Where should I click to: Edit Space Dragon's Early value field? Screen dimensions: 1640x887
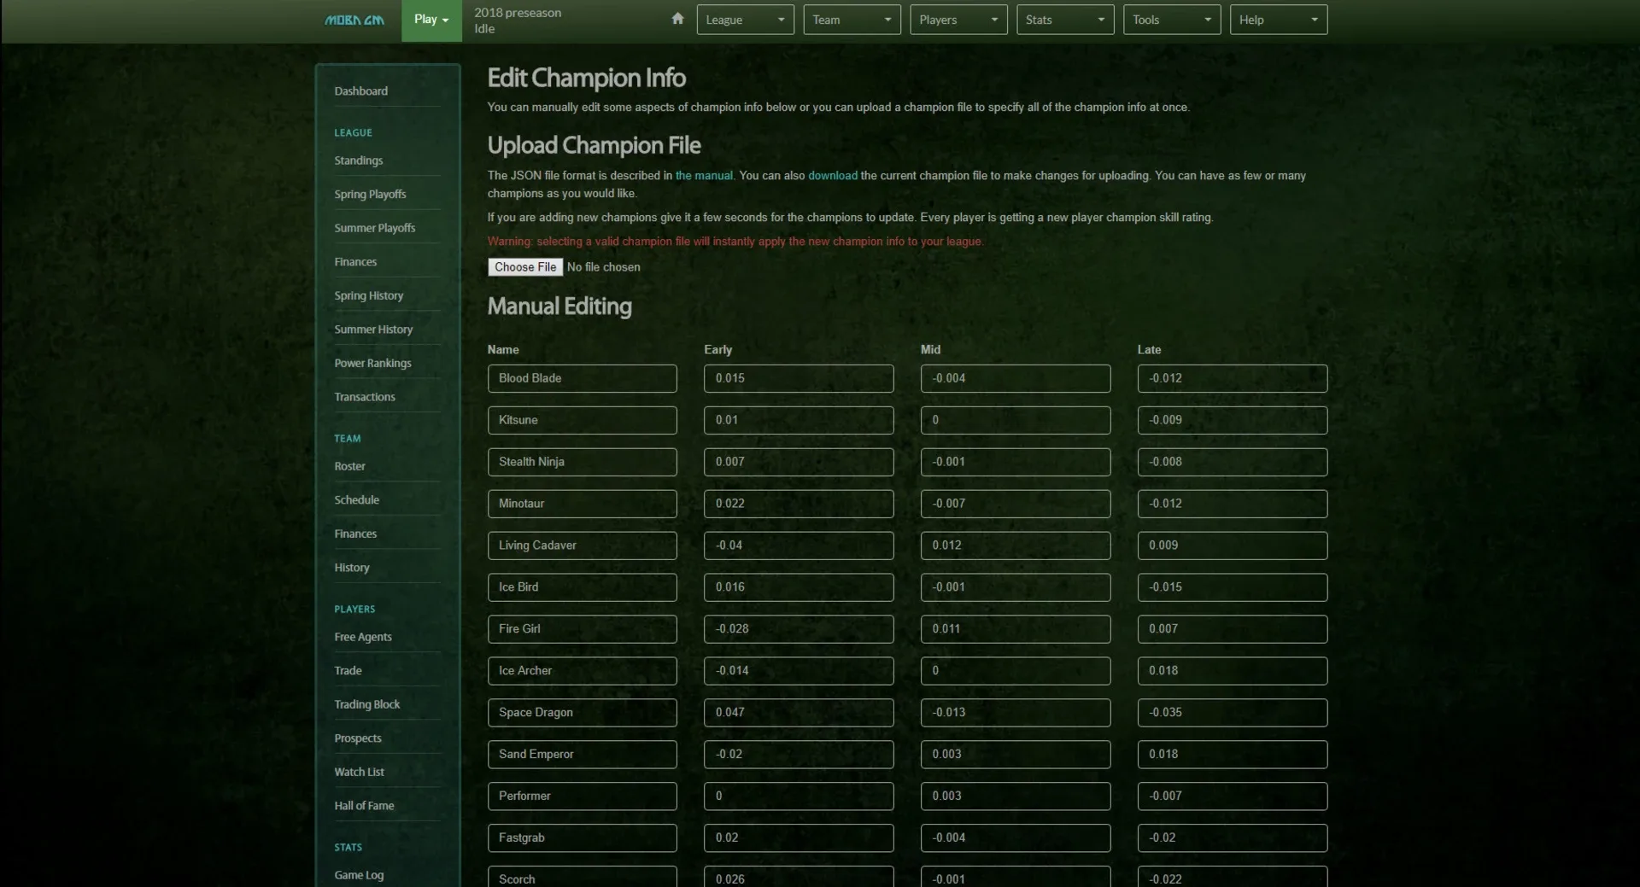[798, 713]
